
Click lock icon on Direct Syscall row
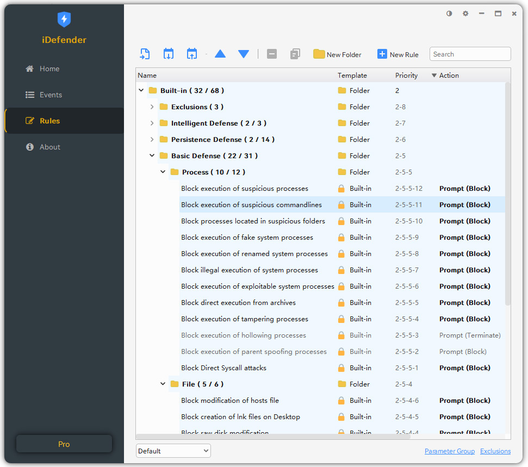[x=341, y=368]
